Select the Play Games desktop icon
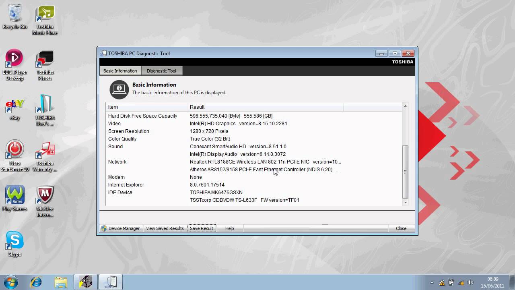This screenshot has height=290, width=515. click(x=15, y=199)
